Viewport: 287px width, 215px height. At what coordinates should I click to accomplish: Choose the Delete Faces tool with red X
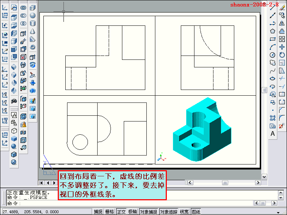coord(23,57)
